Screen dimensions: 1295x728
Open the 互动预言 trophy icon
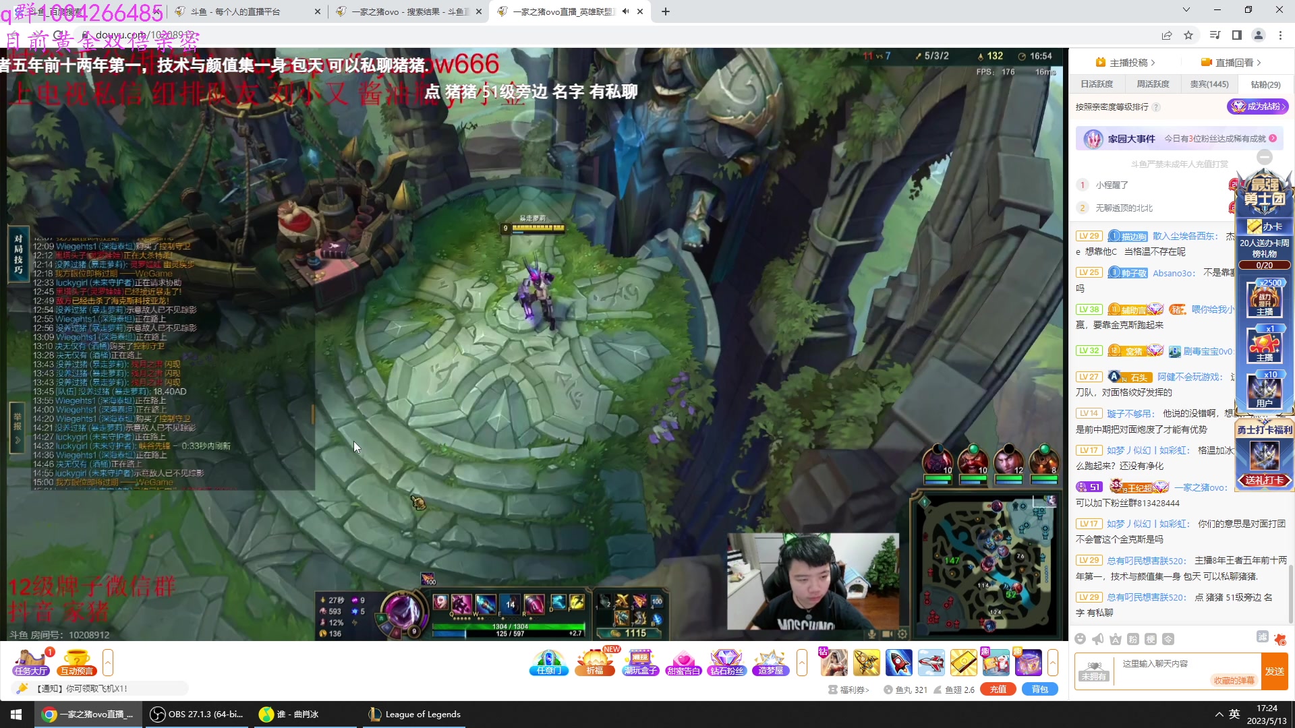tap(77, 663)
